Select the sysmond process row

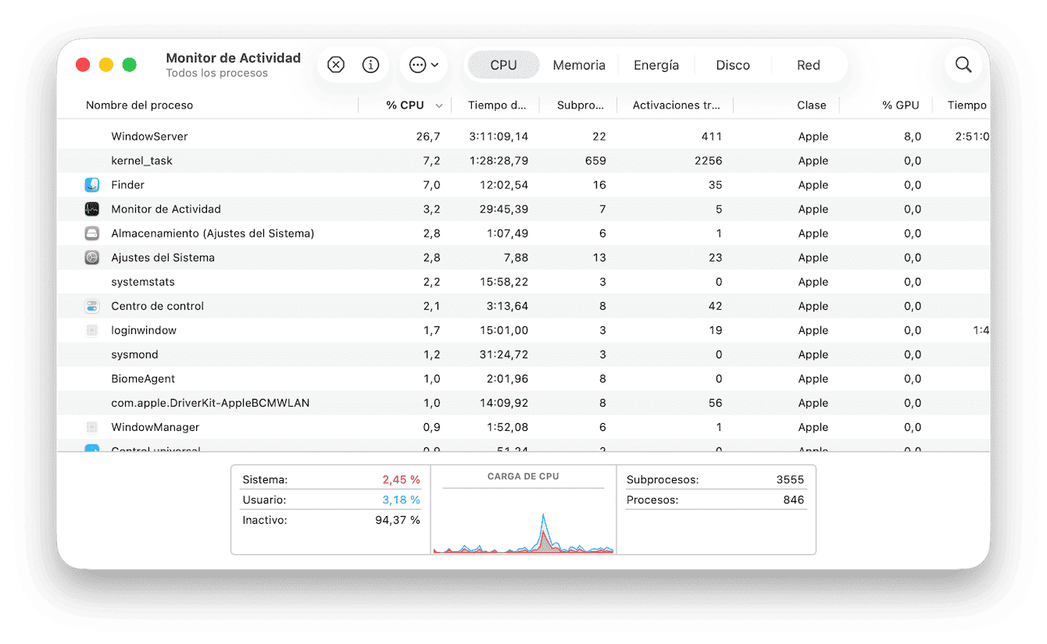click(x=523, y=354)
